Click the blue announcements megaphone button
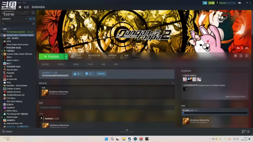 pos(205,3)
